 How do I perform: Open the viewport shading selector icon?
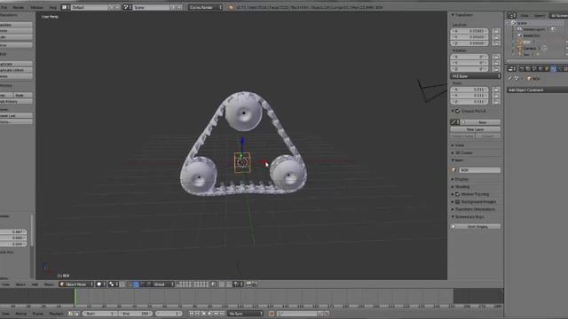coord(100,284)
